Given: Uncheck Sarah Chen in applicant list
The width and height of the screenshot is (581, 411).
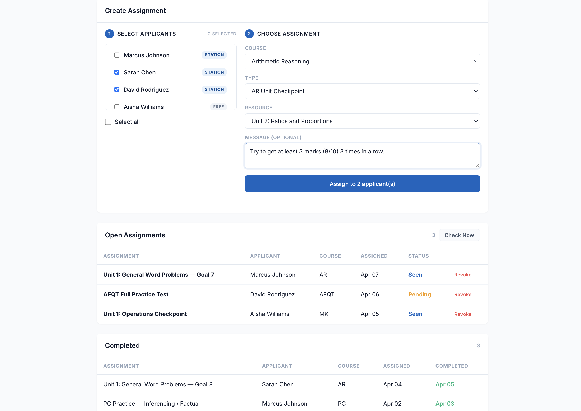Looking at the screenshot, I should pos(117,72).
